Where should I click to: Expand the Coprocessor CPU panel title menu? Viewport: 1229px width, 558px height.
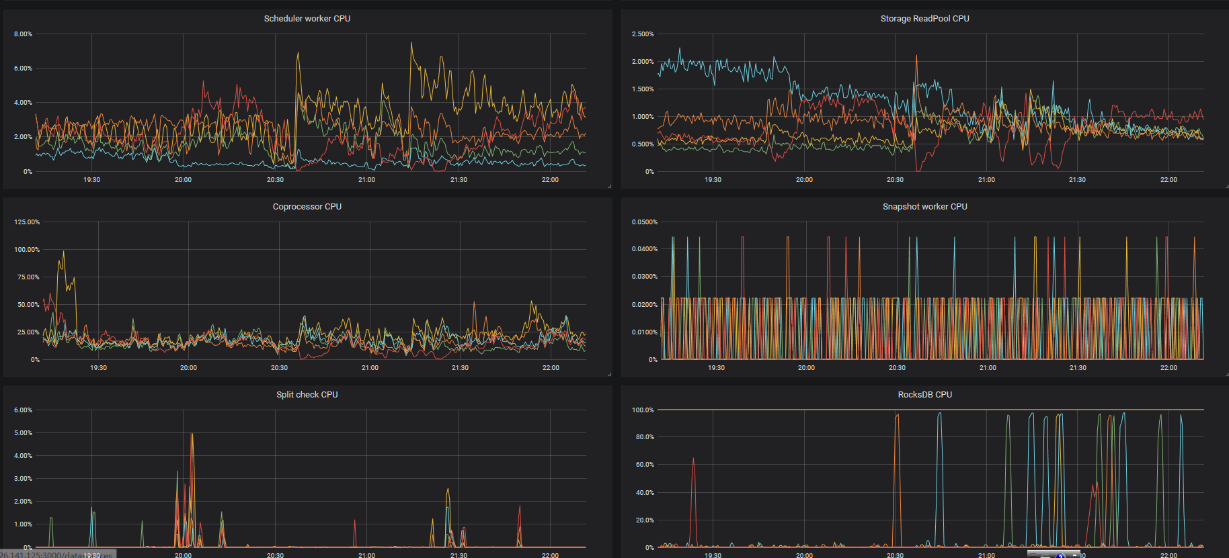coord(307,207)
